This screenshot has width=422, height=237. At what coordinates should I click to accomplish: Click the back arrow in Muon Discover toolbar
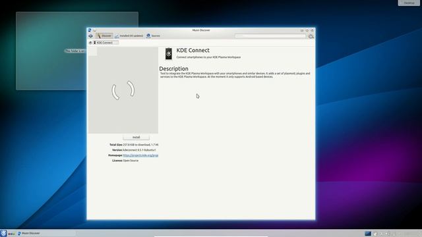(91, 36)
